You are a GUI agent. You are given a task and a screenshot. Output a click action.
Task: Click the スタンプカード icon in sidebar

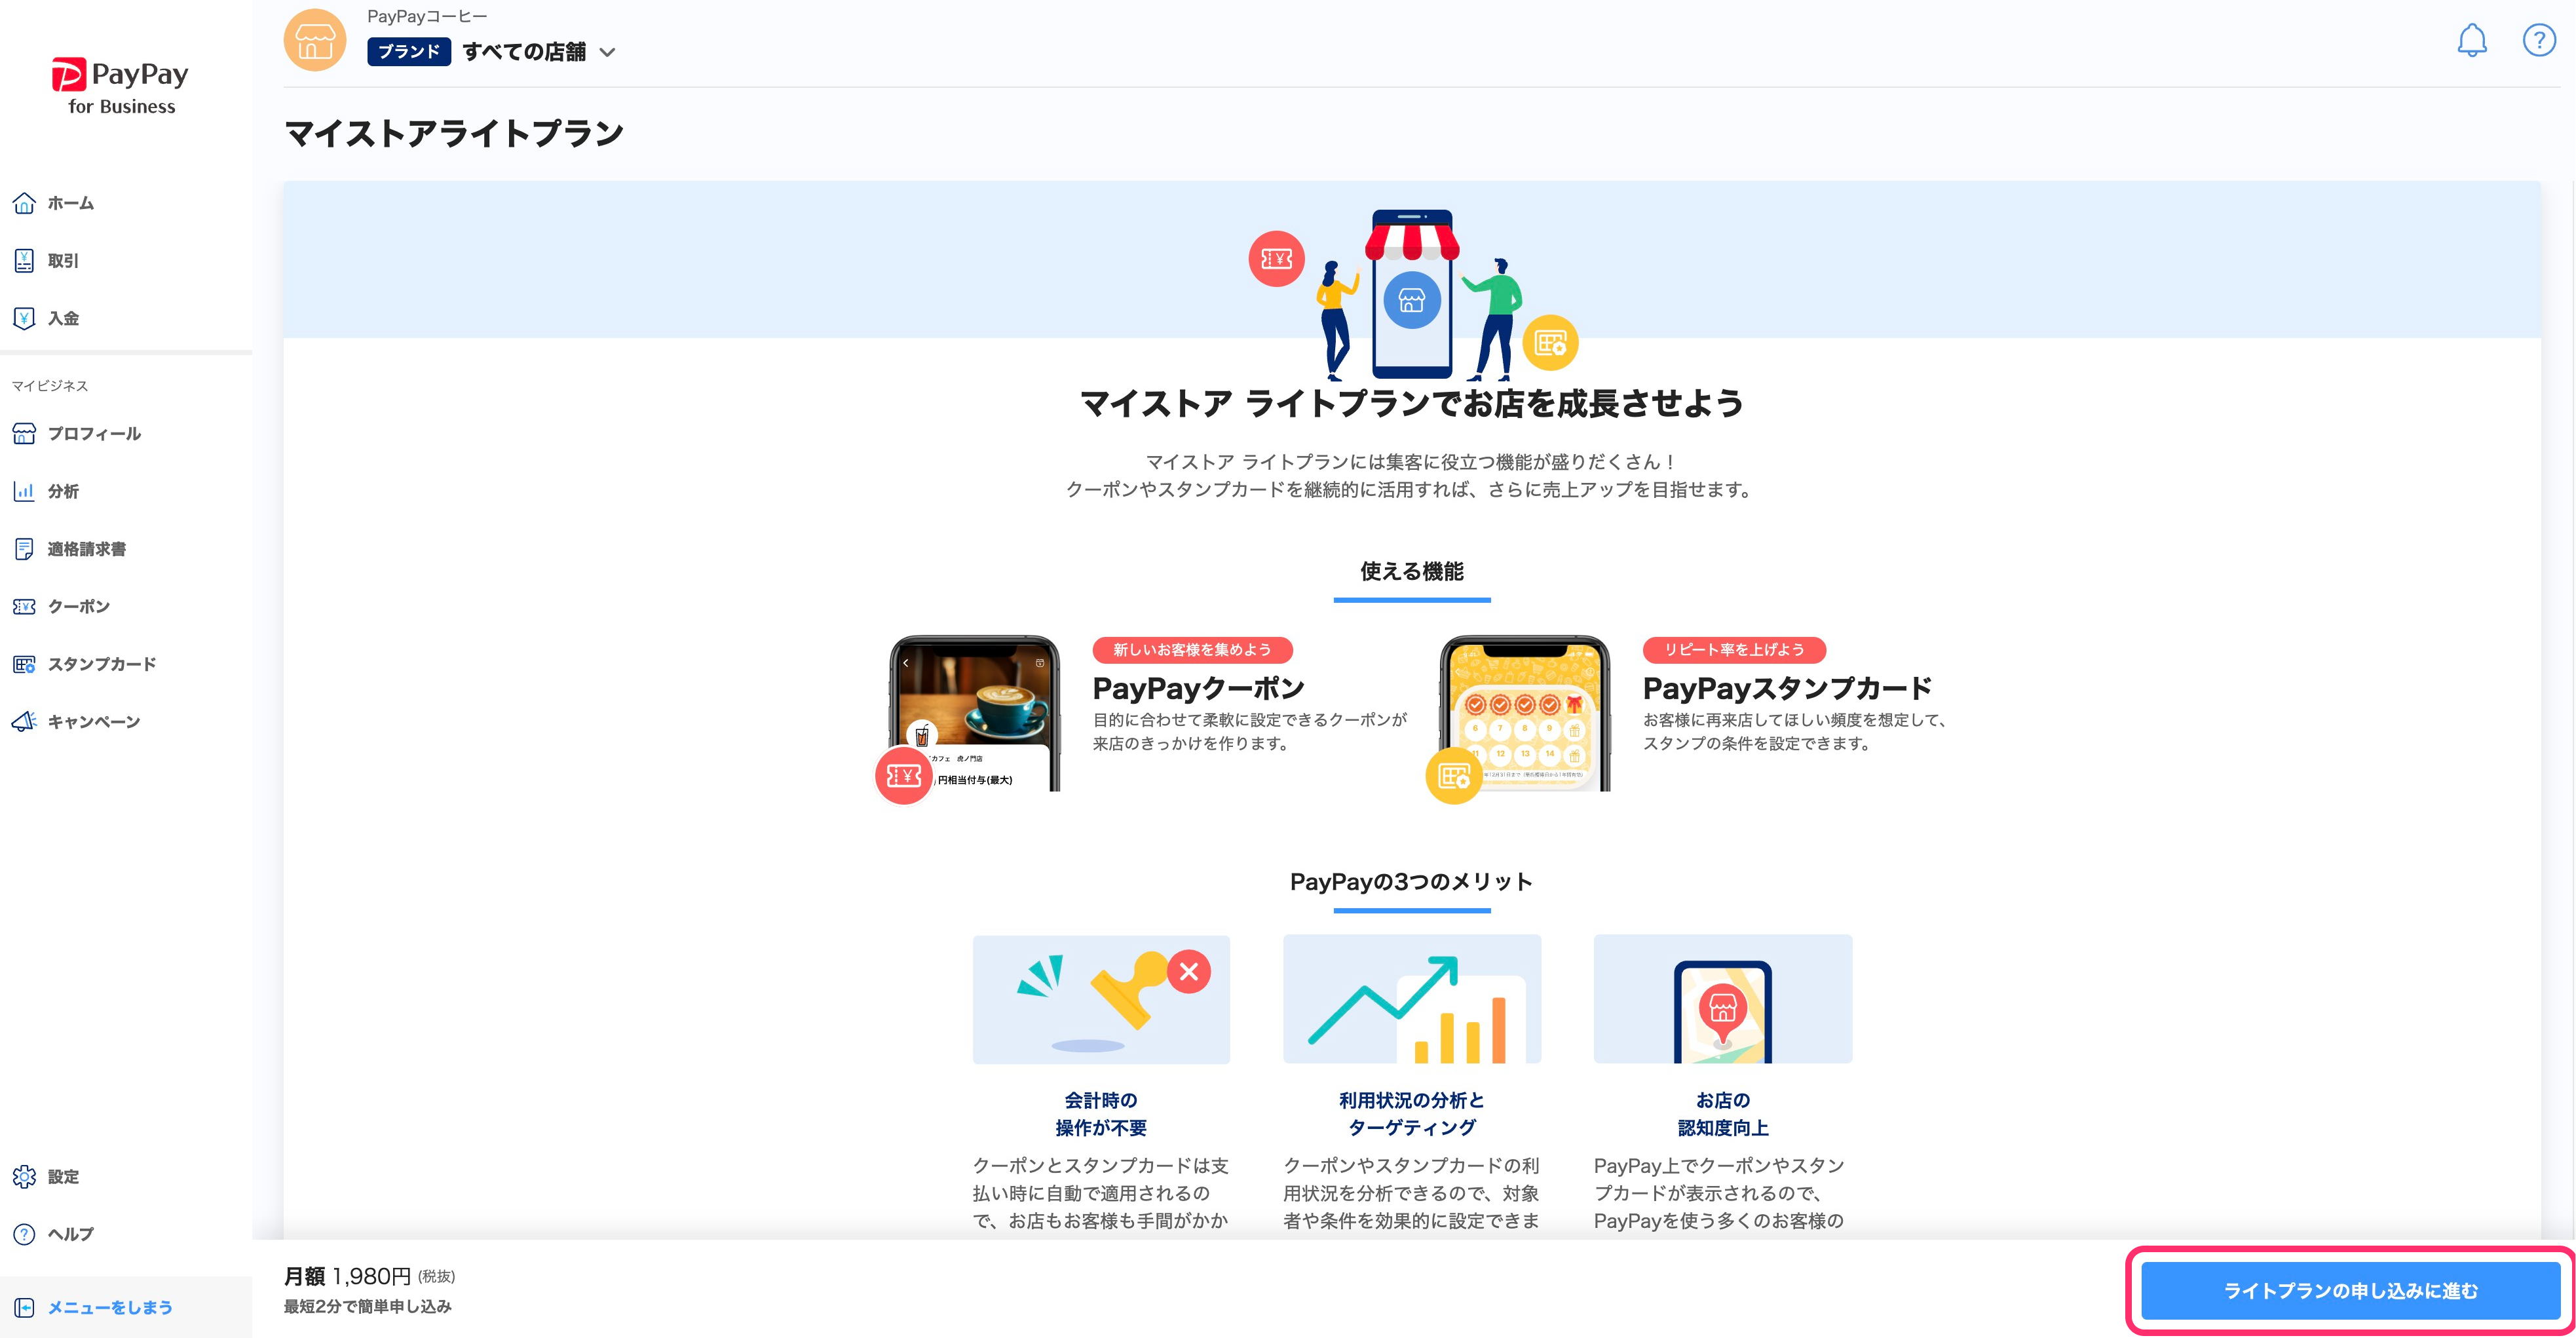point(24,664)
